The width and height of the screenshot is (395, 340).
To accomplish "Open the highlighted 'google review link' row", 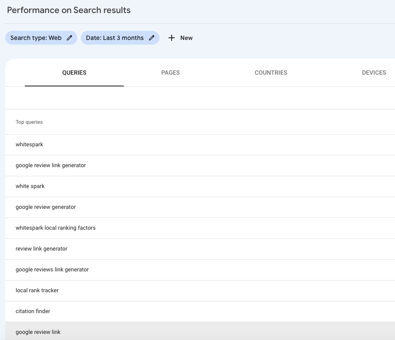I will click(x=38, y=332).
